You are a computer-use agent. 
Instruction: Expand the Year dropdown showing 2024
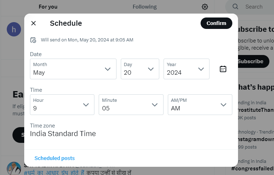(186, 69)
